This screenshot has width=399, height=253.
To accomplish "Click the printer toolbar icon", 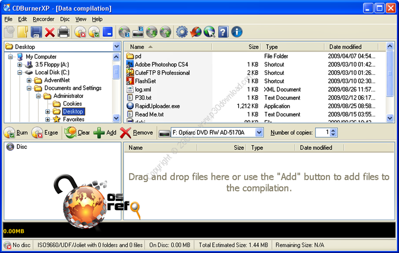I will (x=63, y=32).
